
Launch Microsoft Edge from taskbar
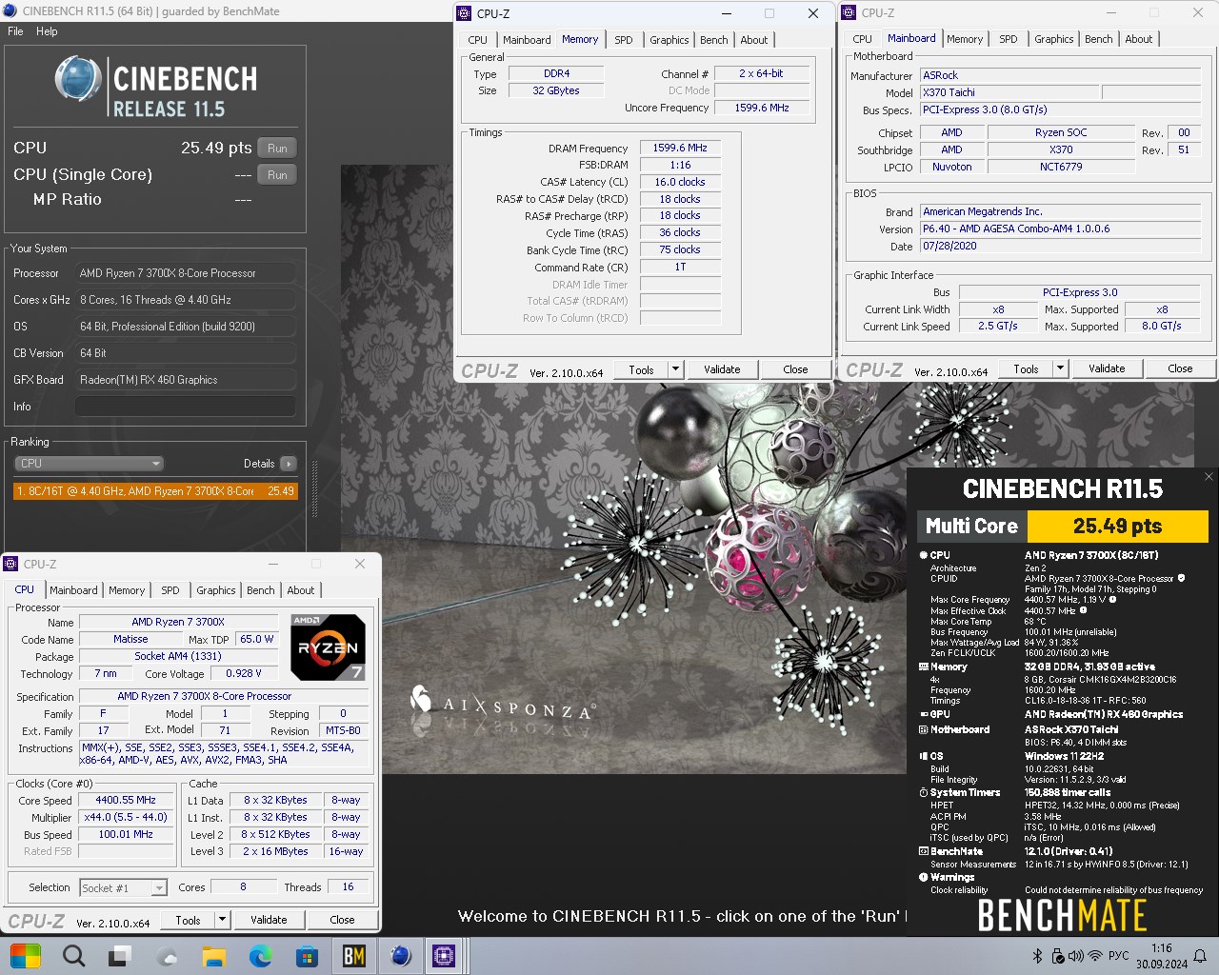click(x=260, y=955)
